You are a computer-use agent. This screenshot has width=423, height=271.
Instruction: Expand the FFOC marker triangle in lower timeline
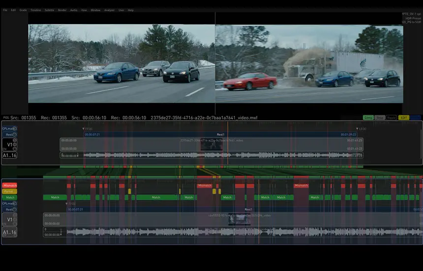(x=66, y=204)
